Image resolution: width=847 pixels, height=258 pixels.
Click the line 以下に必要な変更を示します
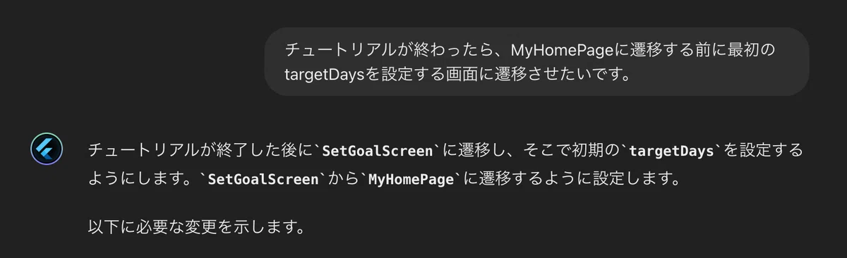pos(196,228)
